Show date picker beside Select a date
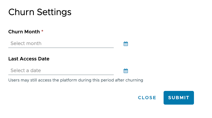212x118 pixels. [125, 71]
